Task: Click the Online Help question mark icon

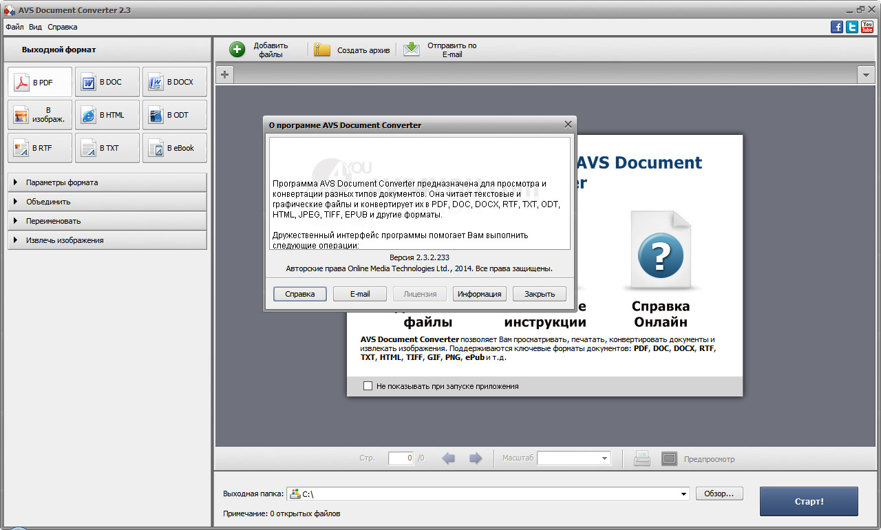Action: click(x=660, y=255)
